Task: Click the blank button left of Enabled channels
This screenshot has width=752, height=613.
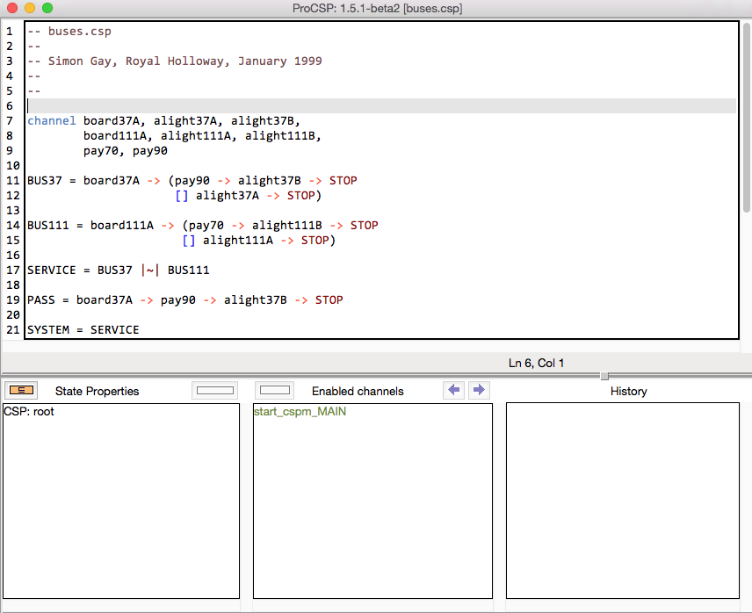Action: (274, 390)
